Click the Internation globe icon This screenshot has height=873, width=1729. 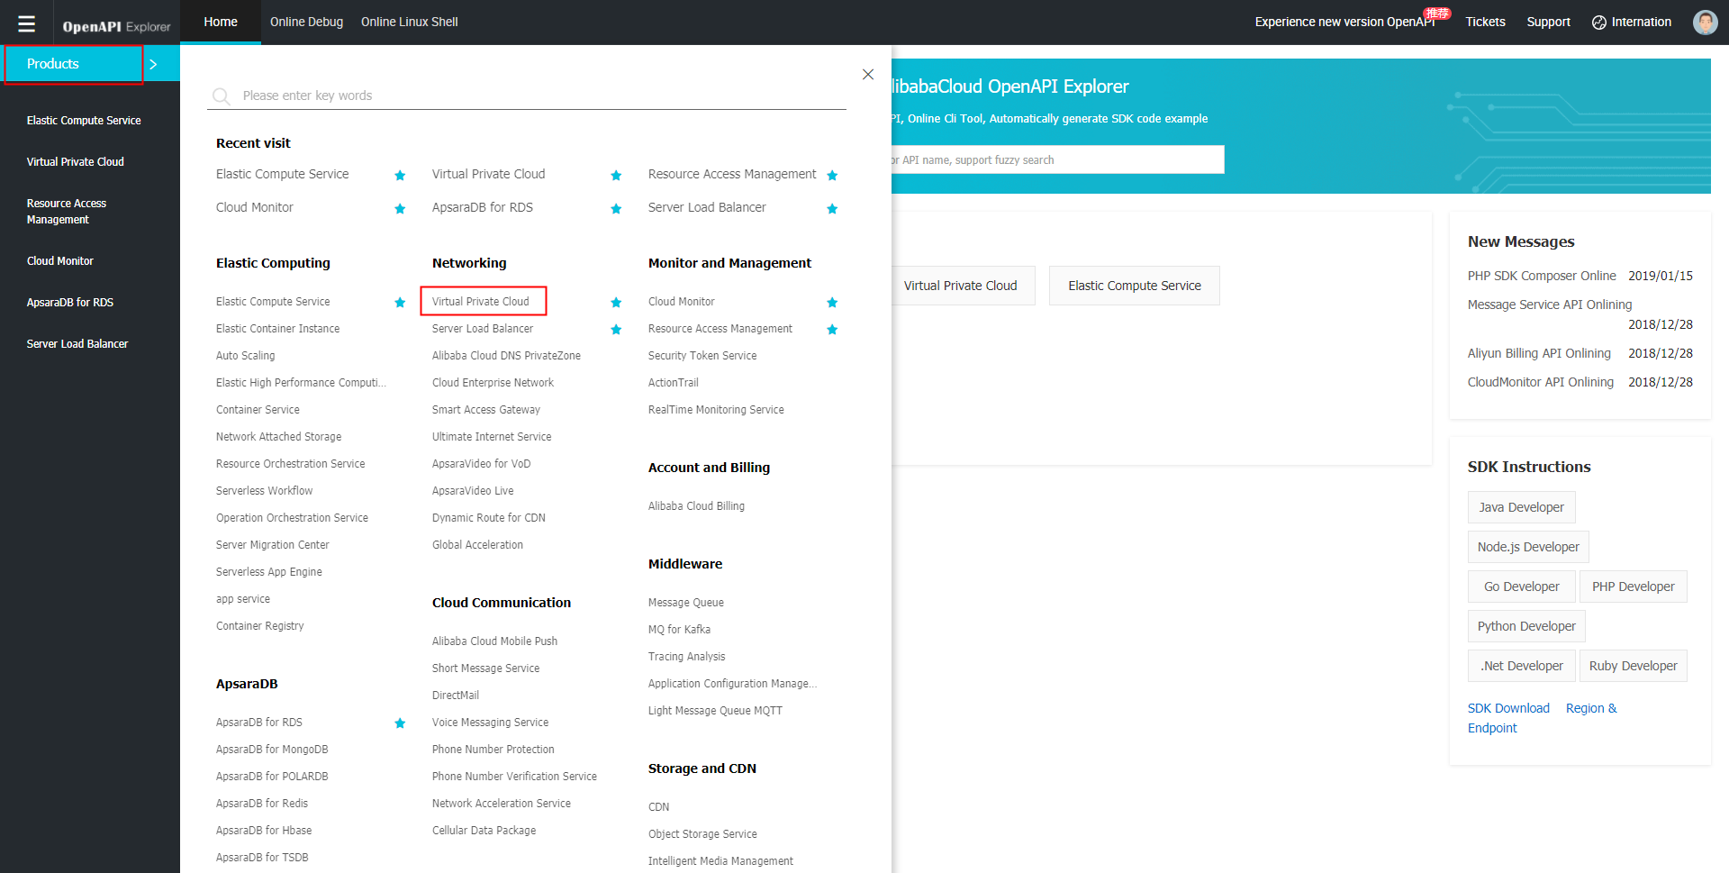pyautogui.click(x=1599, y=23)
